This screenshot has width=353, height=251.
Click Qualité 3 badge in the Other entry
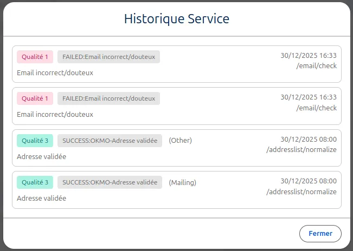pyautogui.click(x=35, y=141)
